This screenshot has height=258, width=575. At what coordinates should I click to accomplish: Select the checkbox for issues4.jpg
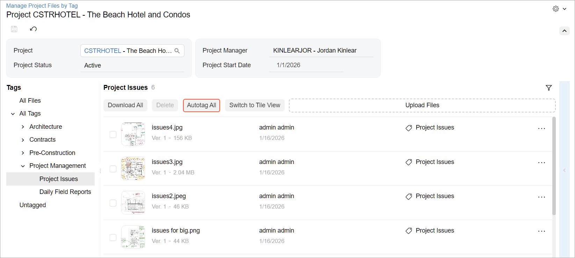coord(113,134)
